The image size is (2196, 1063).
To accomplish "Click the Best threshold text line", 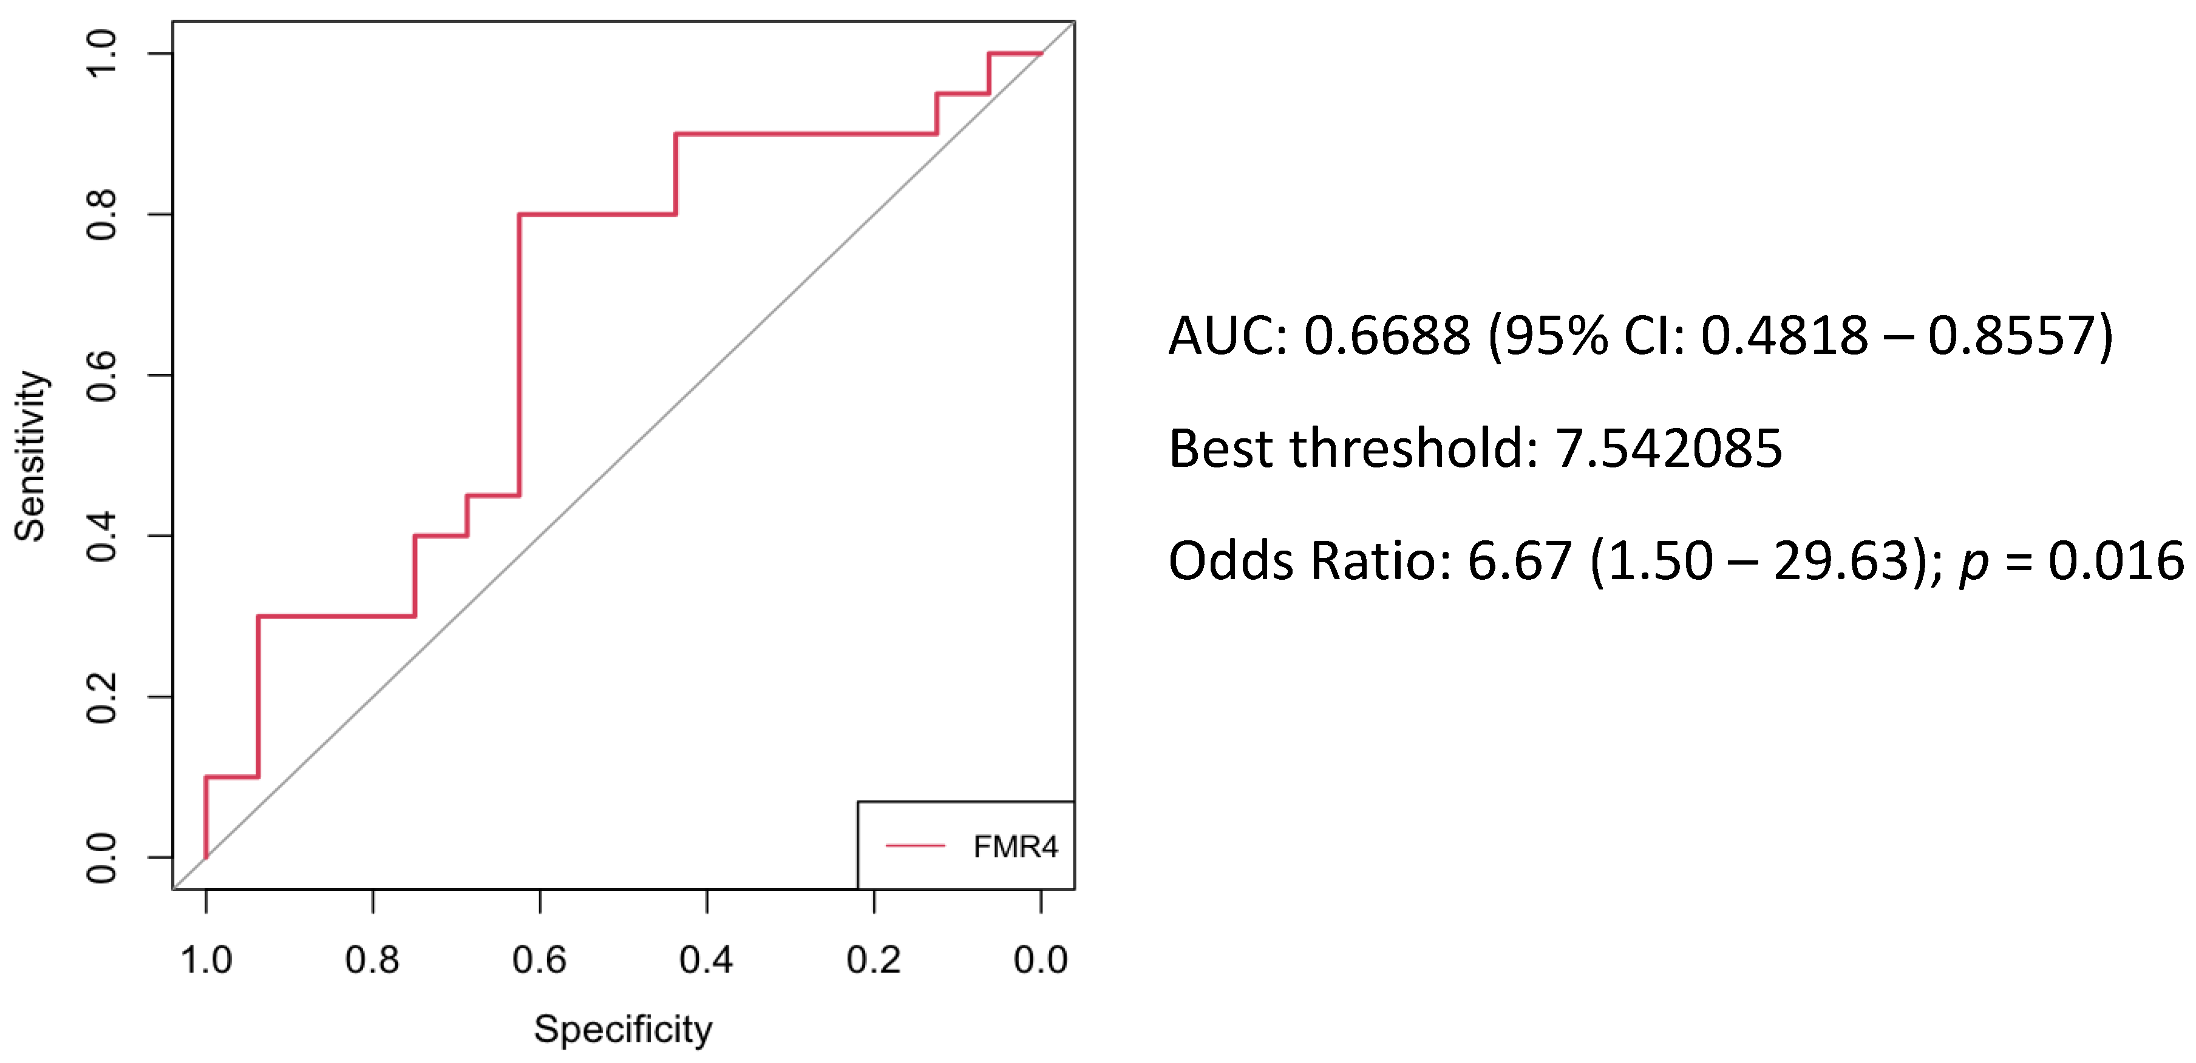I will pyautogui.click(x=1475, y=449).
